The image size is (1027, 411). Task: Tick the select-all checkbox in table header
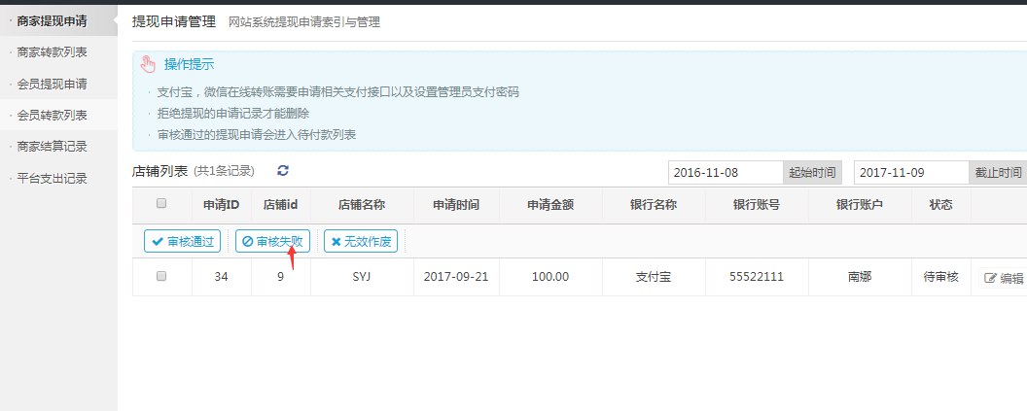pyautogui.click(x=161, y=204)
